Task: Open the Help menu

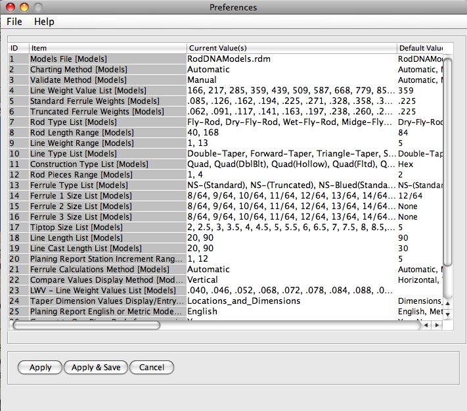Action: 44,22
